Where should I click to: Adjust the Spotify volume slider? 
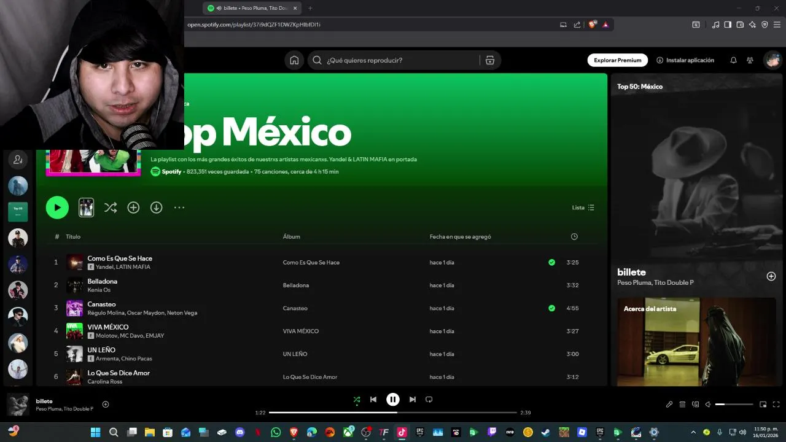tap(734, 405)
